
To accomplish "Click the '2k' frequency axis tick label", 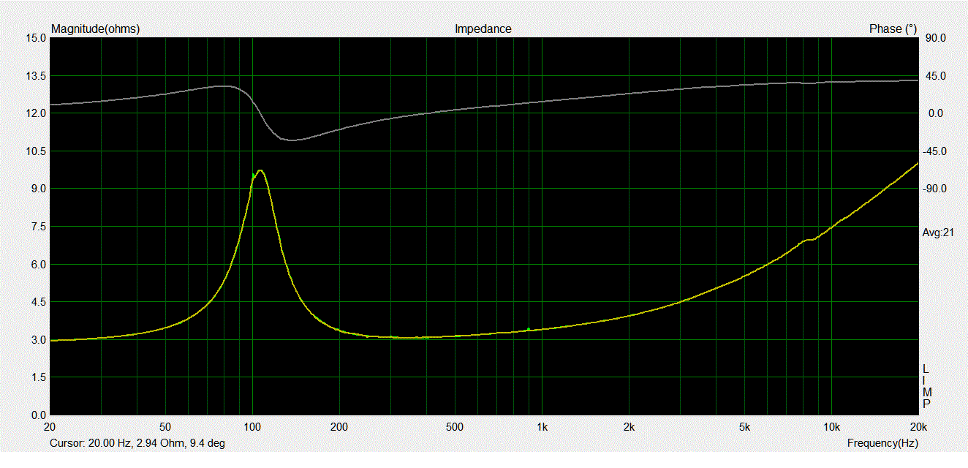I will pyautogui.click(x=629, y=427).
